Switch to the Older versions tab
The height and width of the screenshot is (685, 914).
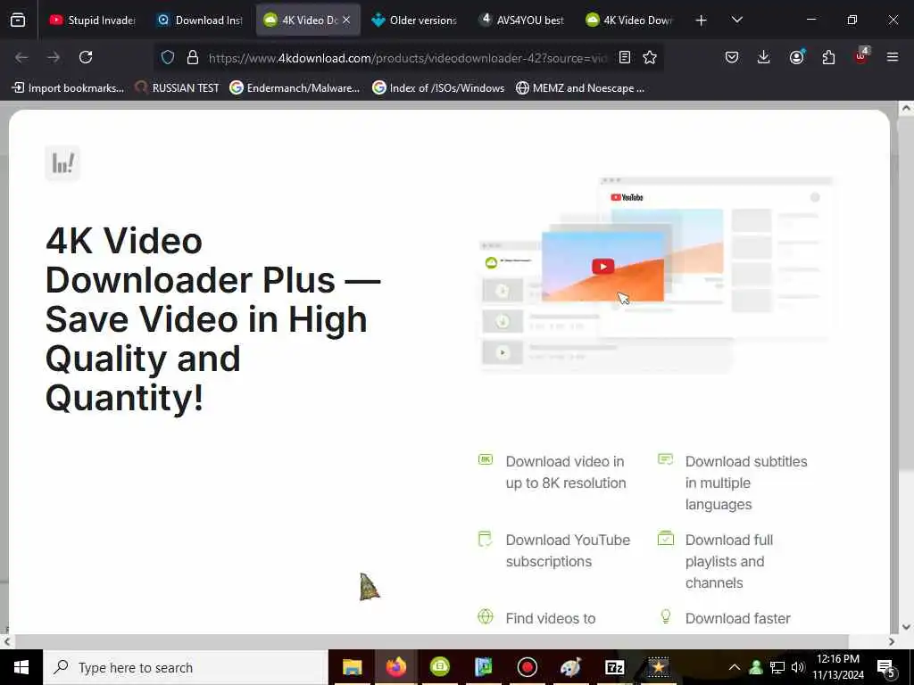coord(414,21)
